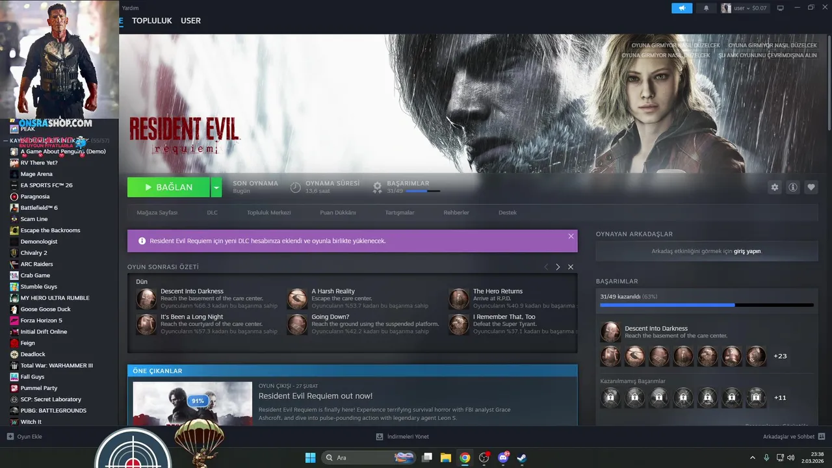Screen dimensions: 832x468
Task: Expand the launch options arrow beside BAĞLAN
Action: click(x=216, y=187)
